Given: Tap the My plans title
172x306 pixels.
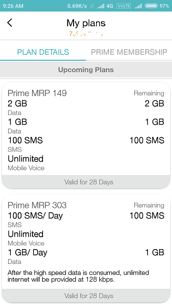Looking at the screenshot, I should coord(86,23).
